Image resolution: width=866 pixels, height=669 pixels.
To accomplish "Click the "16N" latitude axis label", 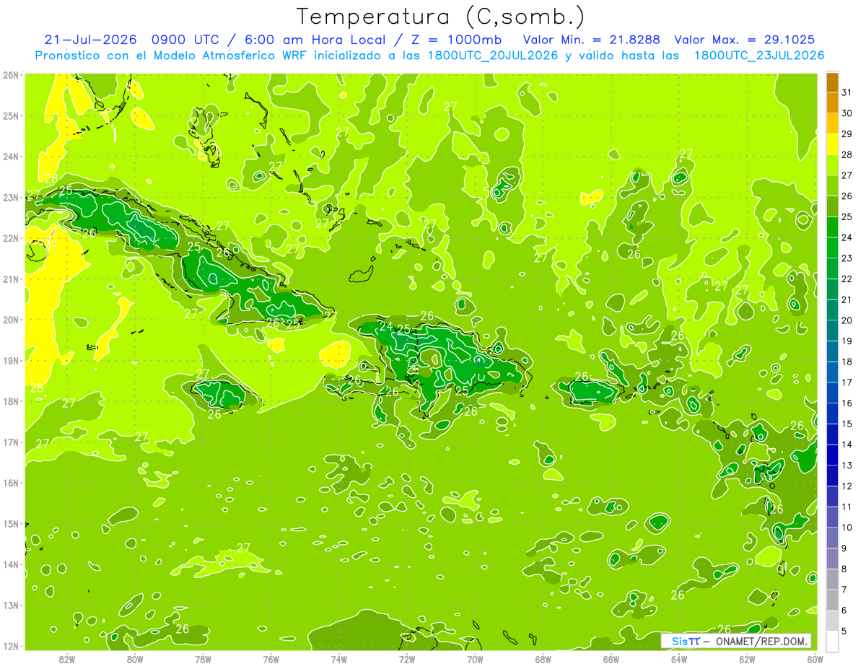I will (10, 483).
